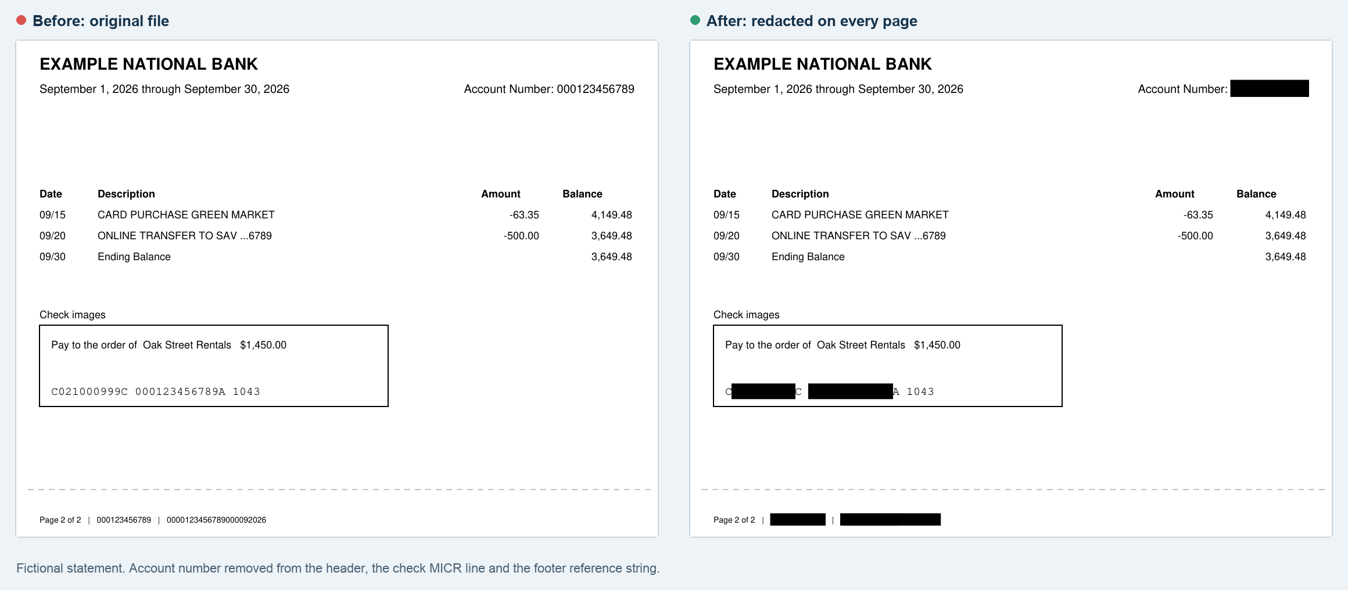Image resolution: width=1348 pixels, height=590 pixels.
Task: Click the 'Check images' label in the After document
Action: click(747, 315)
